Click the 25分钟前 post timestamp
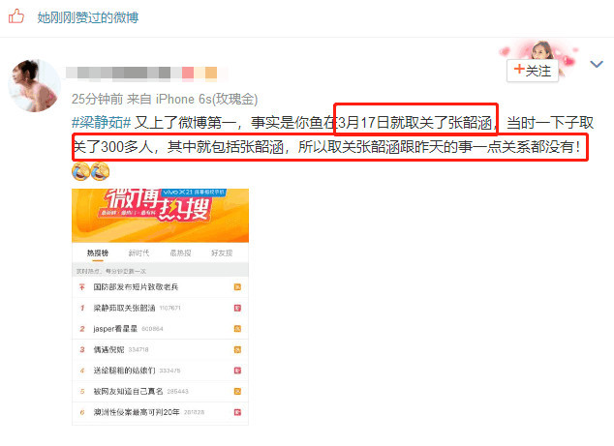Viewport: 614px width, 446px height. pos(97,99)
